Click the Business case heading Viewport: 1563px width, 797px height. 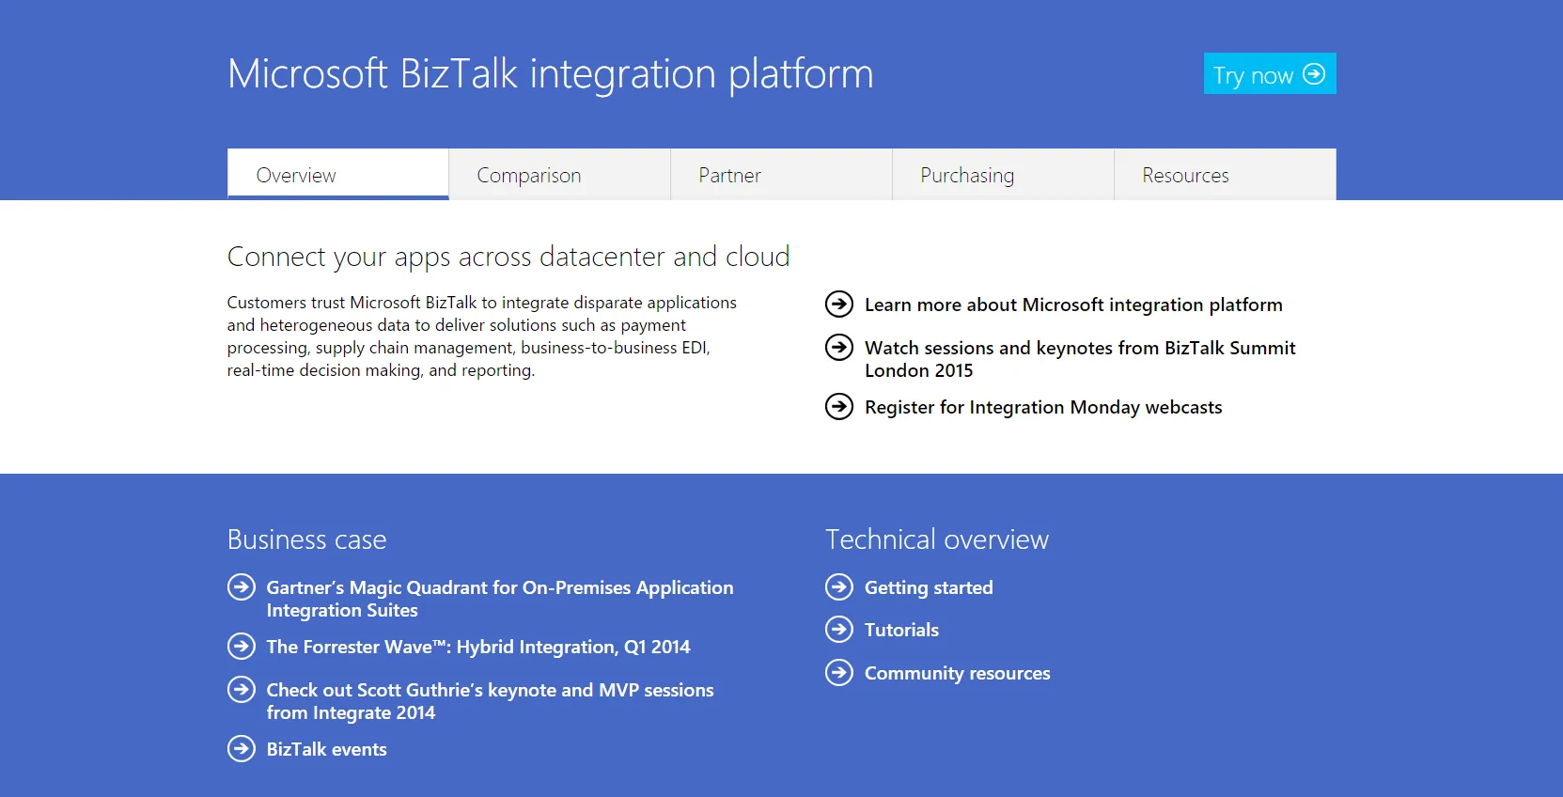[306, 539]
